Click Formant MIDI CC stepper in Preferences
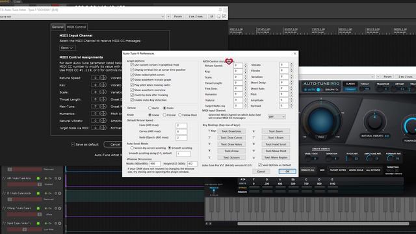416x234 pixels. click(291, 105)
